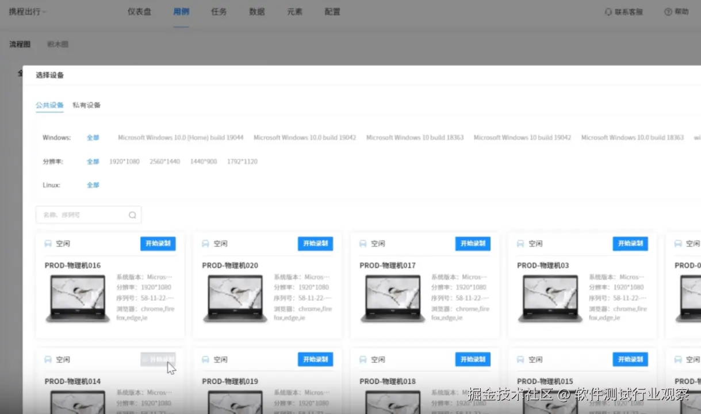Click 开始录制 on PROD-物理机03
The width and height of the screenshot is (701, 414).
630,244
